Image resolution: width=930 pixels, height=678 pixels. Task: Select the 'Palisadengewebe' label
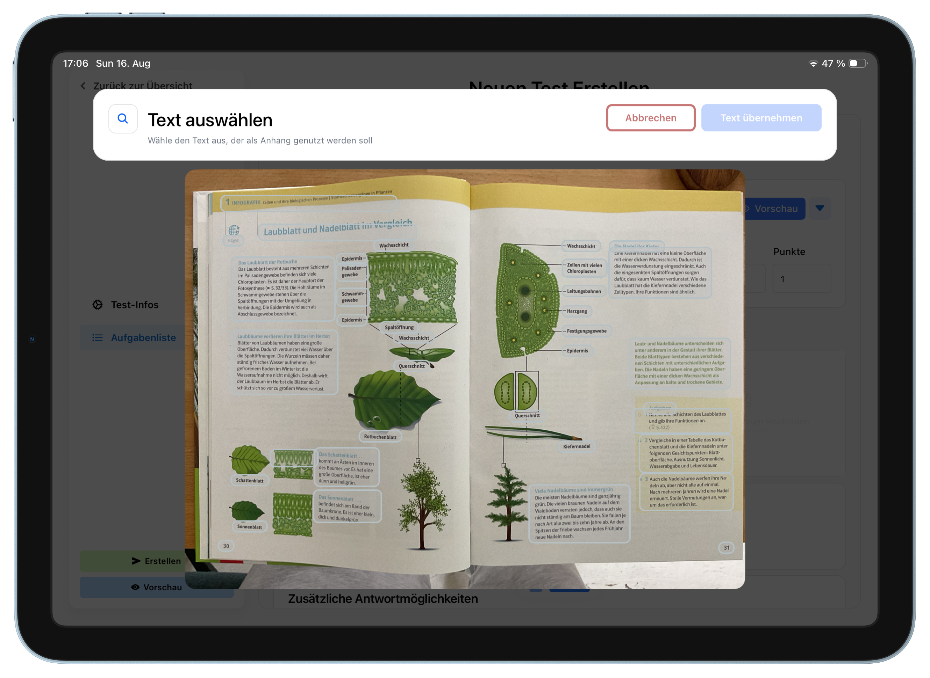(352, 271)
